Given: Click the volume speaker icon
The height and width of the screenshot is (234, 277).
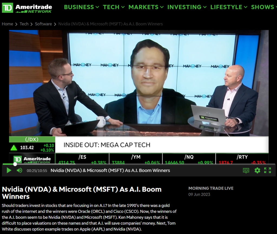Looking at the screenshot, I should (x=19, y=170).
